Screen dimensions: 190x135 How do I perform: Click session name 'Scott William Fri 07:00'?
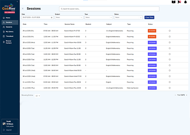pos(72,31)
